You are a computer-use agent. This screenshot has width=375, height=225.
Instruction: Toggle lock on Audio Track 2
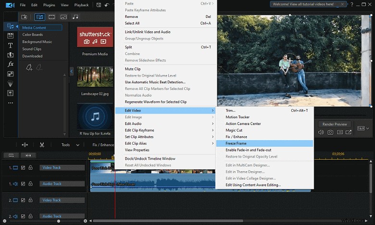[x=31, y=216]
